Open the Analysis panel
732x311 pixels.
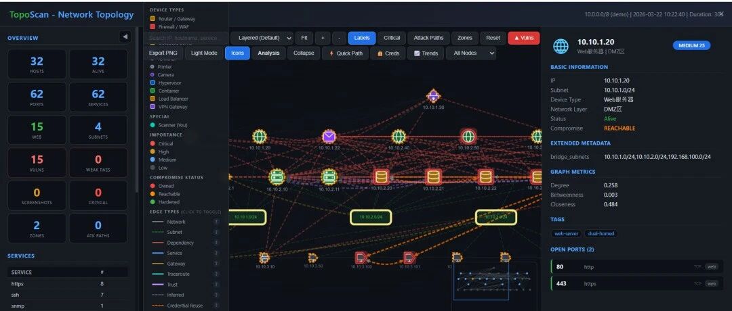[x=268, y=53]
